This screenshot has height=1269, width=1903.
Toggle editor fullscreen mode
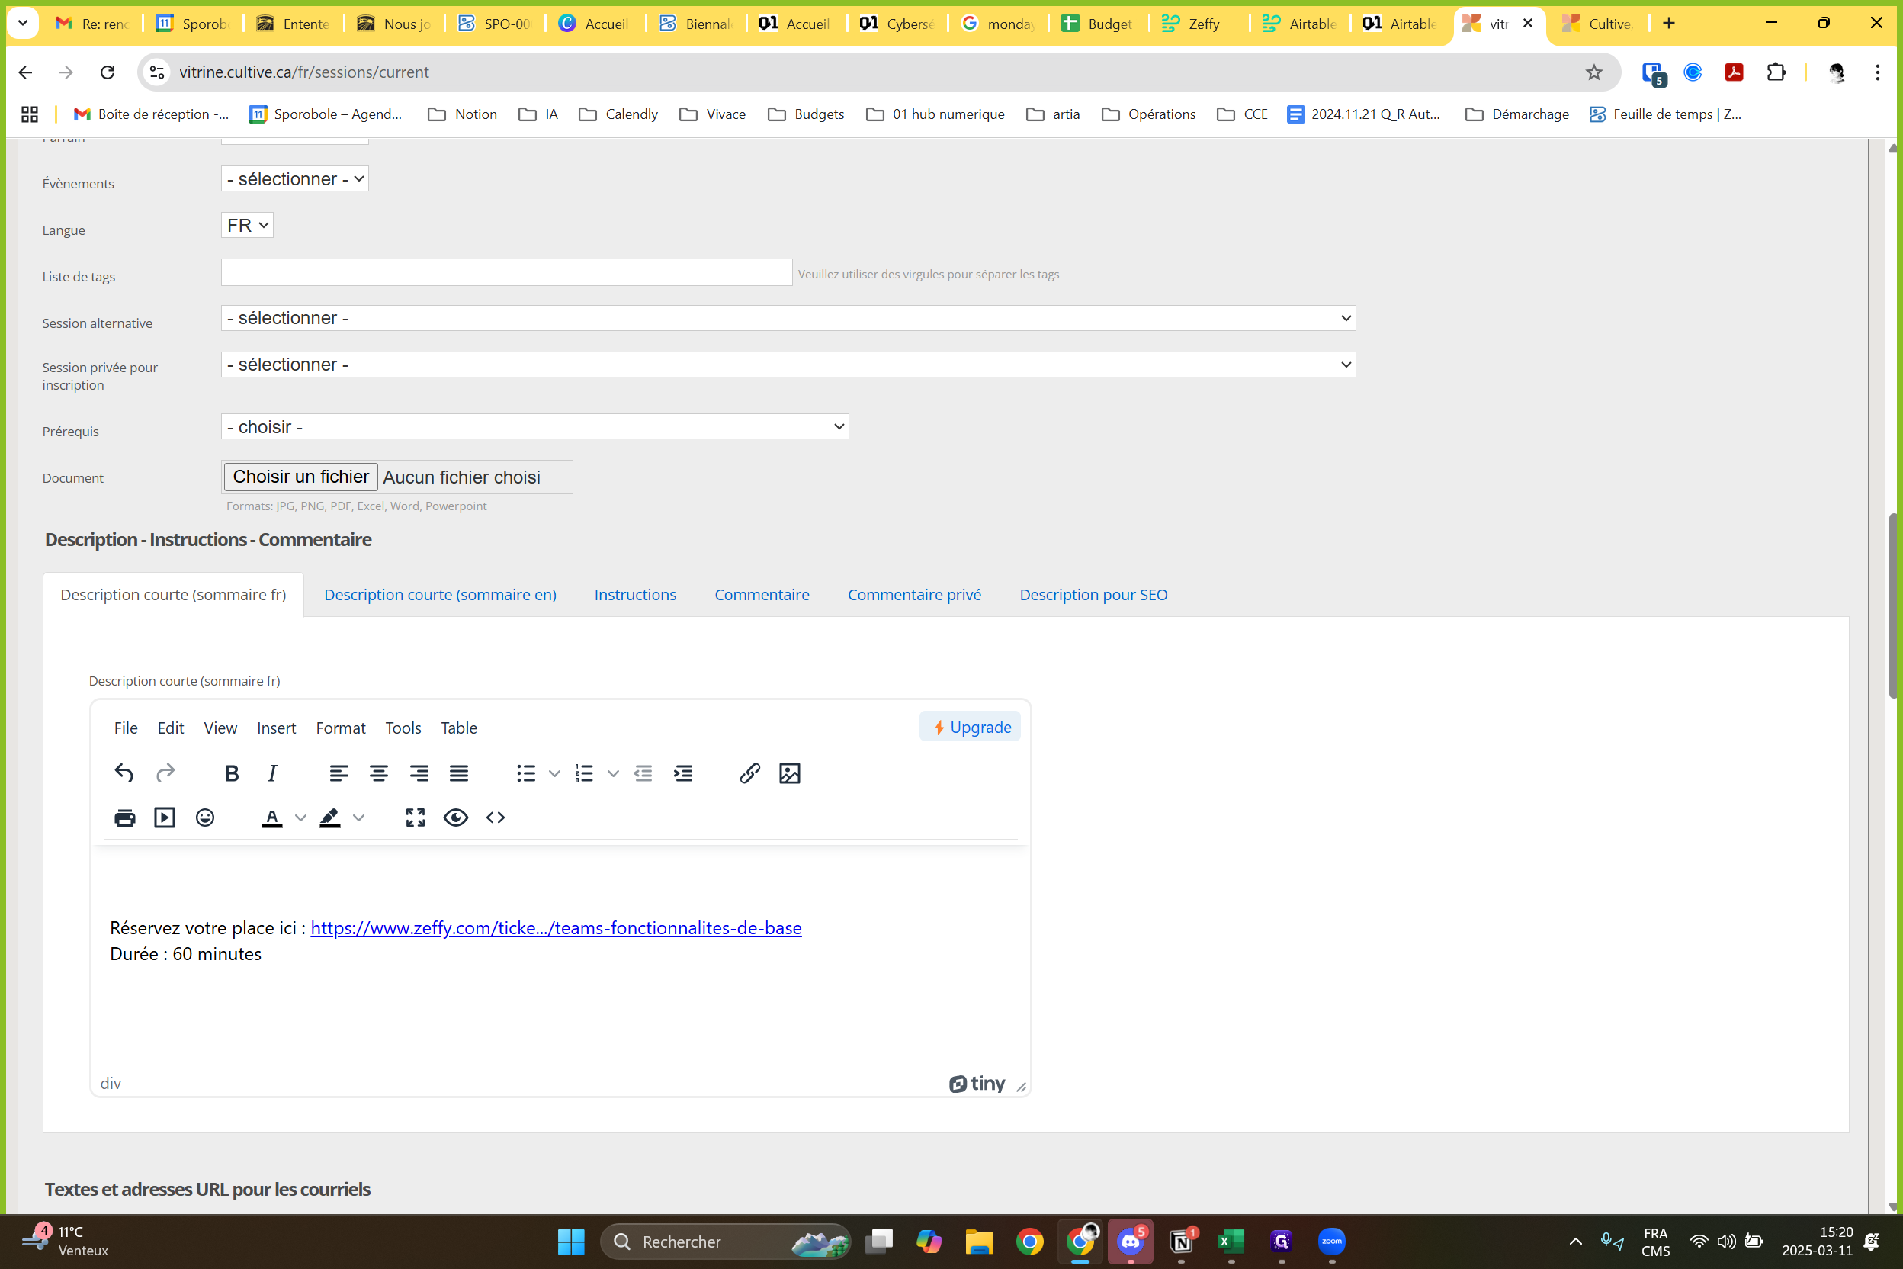click(415, 818)
